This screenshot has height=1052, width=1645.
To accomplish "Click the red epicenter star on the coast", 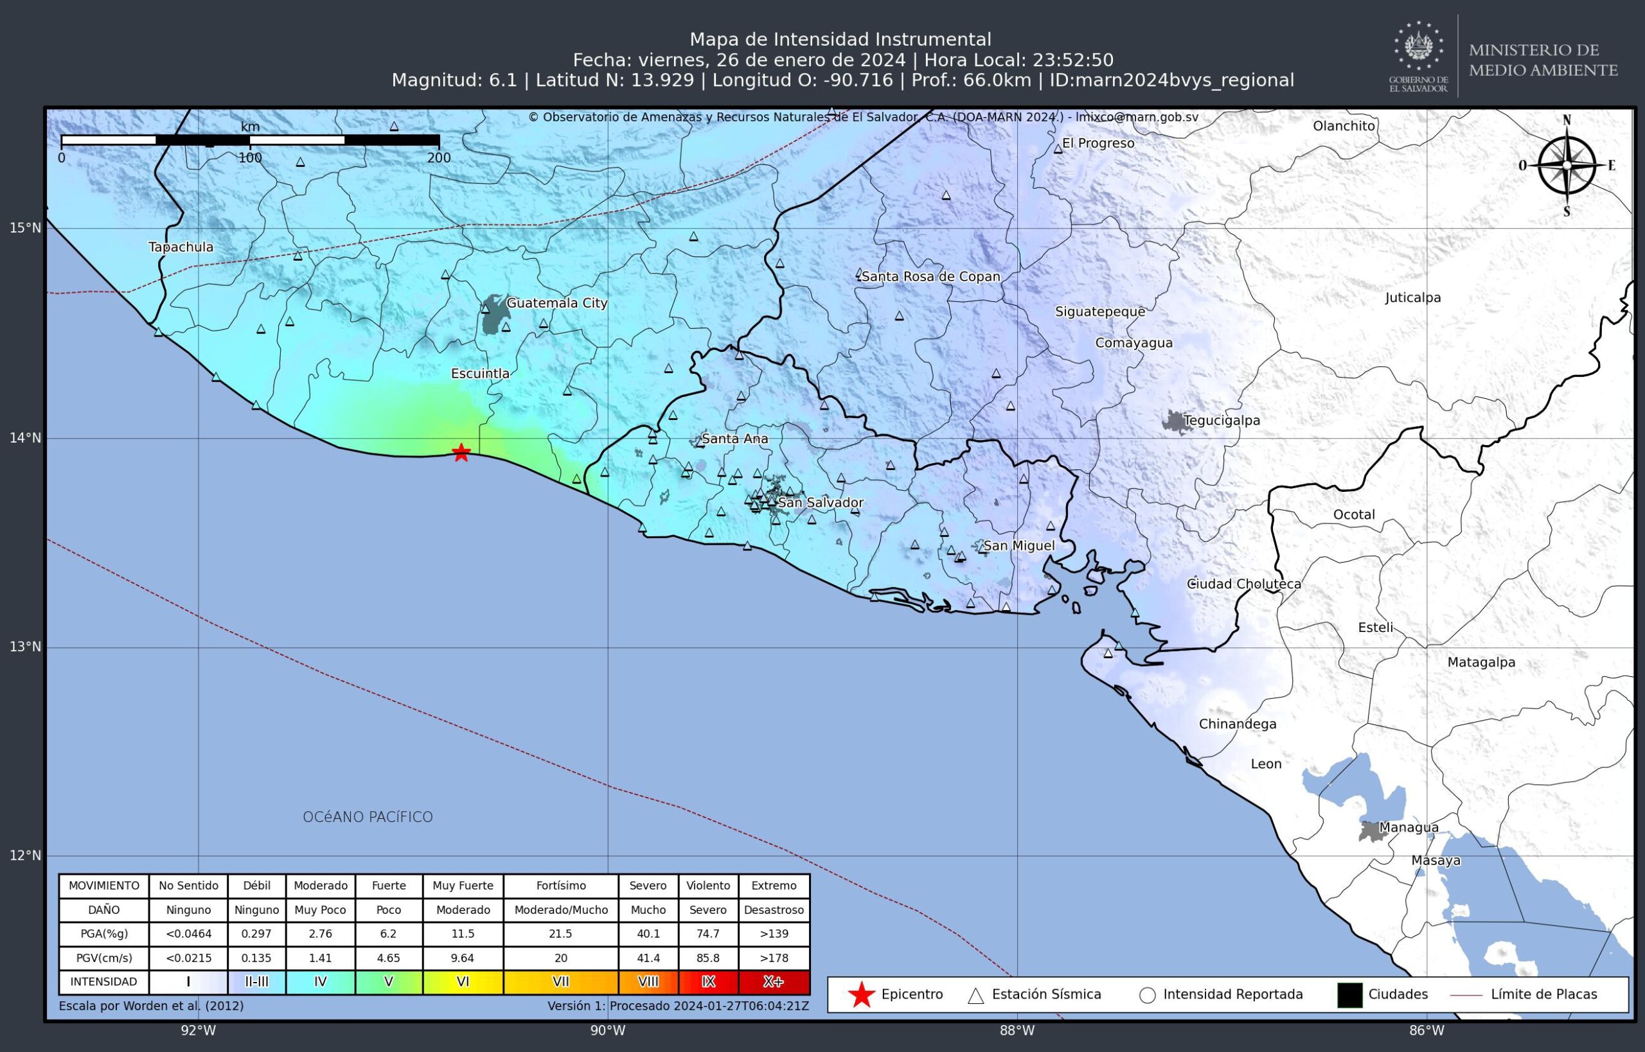I will click(461, 452).
